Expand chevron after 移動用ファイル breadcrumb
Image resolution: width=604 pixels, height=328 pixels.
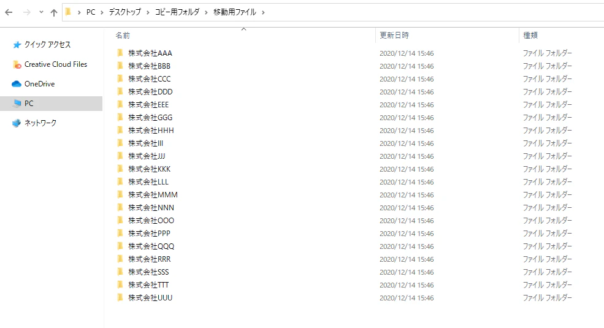tap(263, 12)
